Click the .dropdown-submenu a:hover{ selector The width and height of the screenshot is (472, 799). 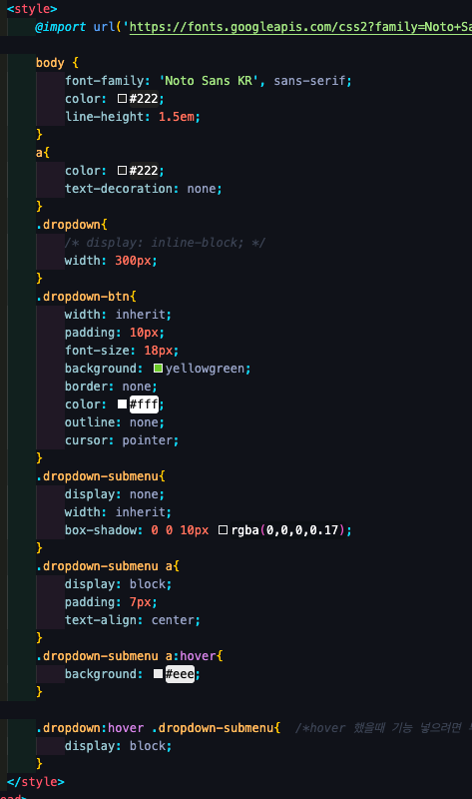(x=130, y=656)
